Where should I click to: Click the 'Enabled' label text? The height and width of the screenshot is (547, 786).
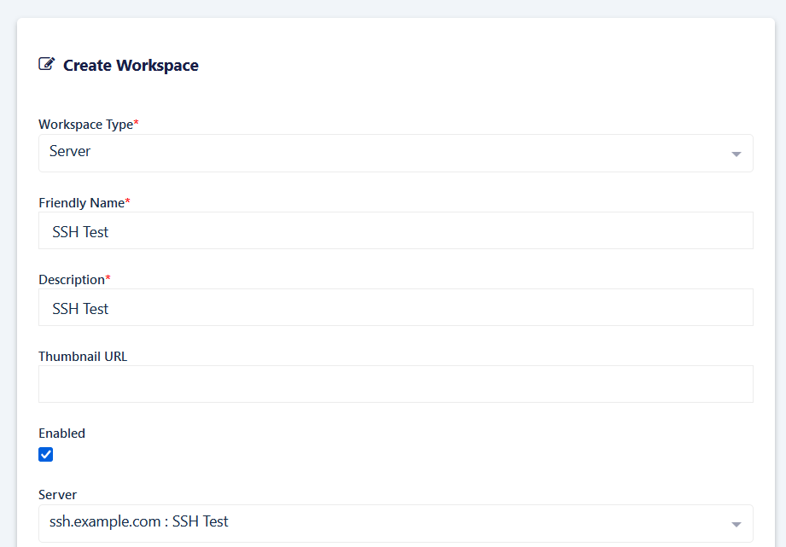61,433
